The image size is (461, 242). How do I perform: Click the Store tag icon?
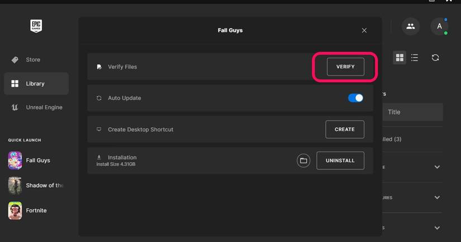click(x=15, y=60)
